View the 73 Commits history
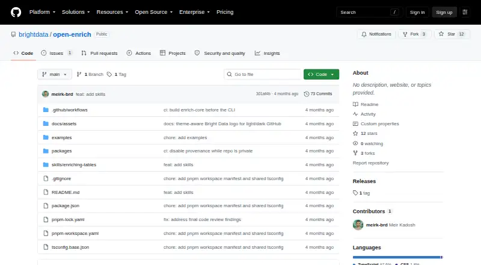This screenshot has height=265, width=481. (318, 94)
